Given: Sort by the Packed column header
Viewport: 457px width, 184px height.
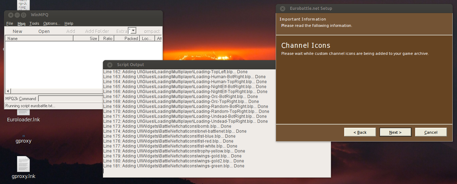Looking at the screenshot, I should point(127,39).
